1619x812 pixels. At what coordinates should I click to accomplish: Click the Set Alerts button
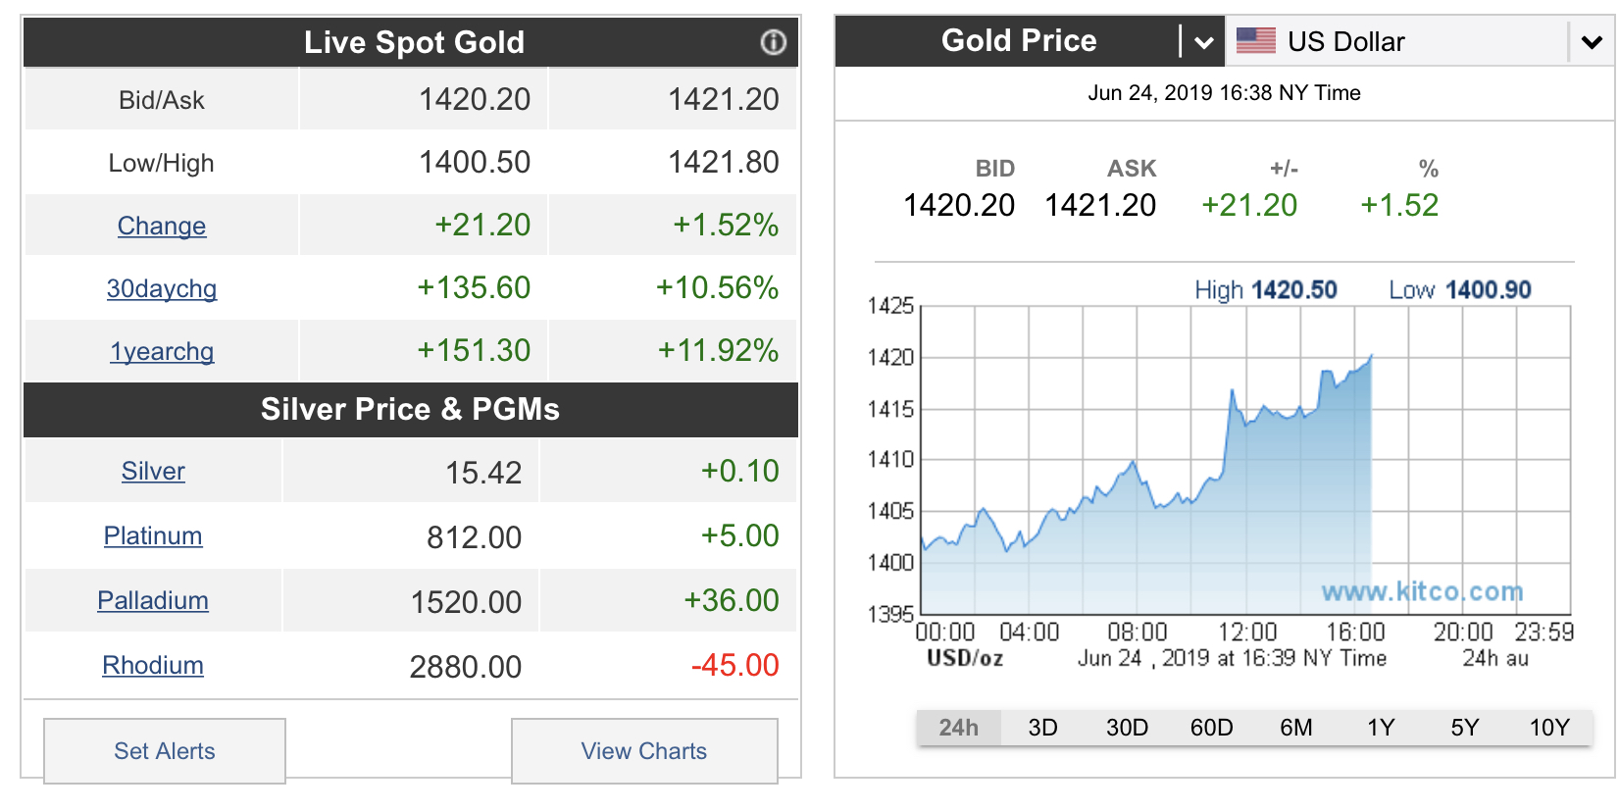165,751
